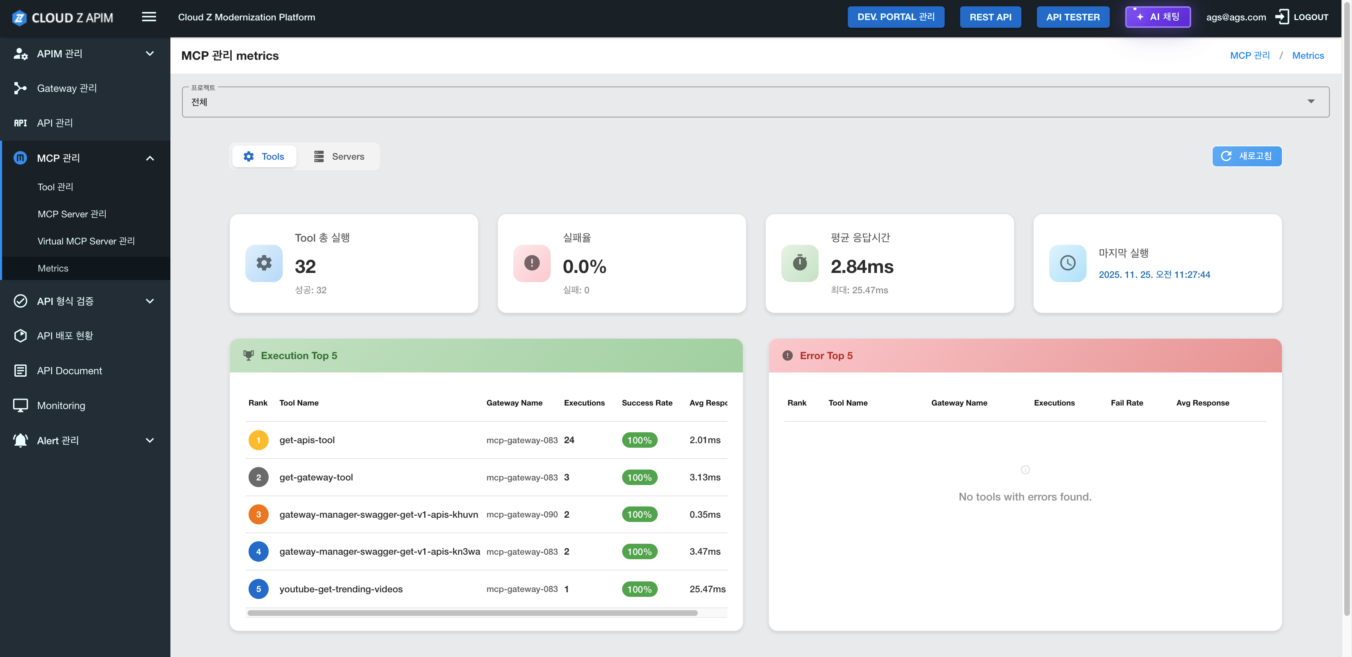Image resolution: width=1352 pixels, height=657 pixels.
Task: Click the info icon in Error Top 5
Action: (x=1025, y=470)
